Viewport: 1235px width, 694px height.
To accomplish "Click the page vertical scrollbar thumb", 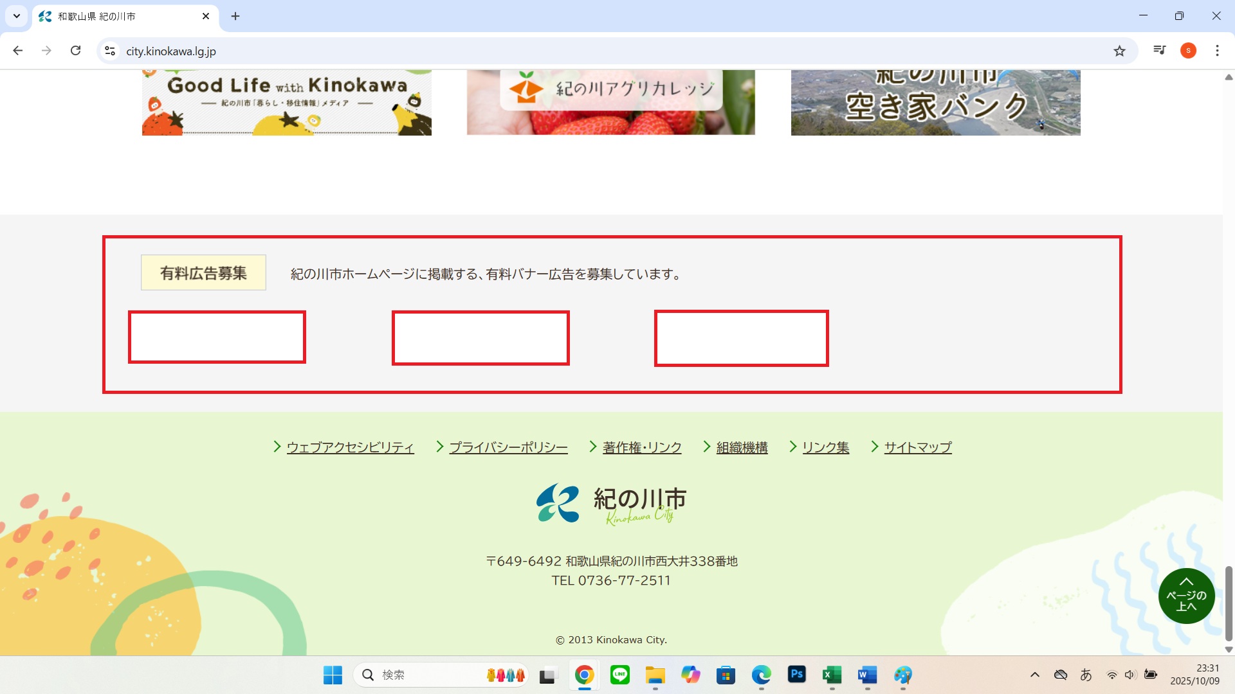I will pos(1229,603).
